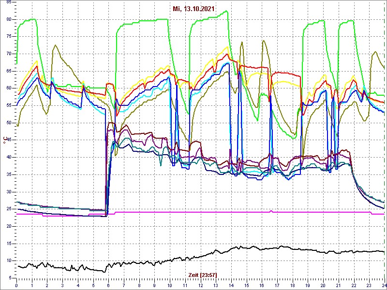This screenshot has width=387, height=290.
Task: Click hour 1 on the time axis
Action: coord(32,286)
